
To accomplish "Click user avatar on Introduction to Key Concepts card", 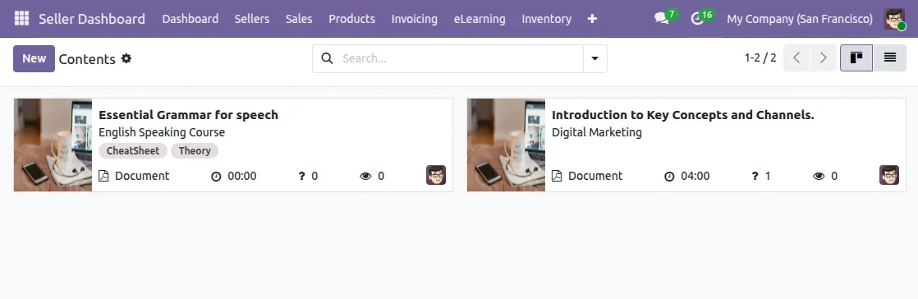I will [x=888, y=175].
